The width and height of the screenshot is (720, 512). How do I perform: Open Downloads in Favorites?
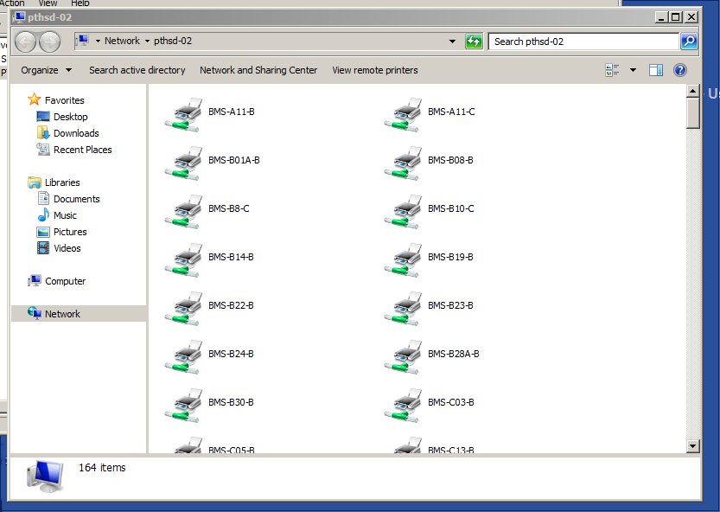click(76, 133)
